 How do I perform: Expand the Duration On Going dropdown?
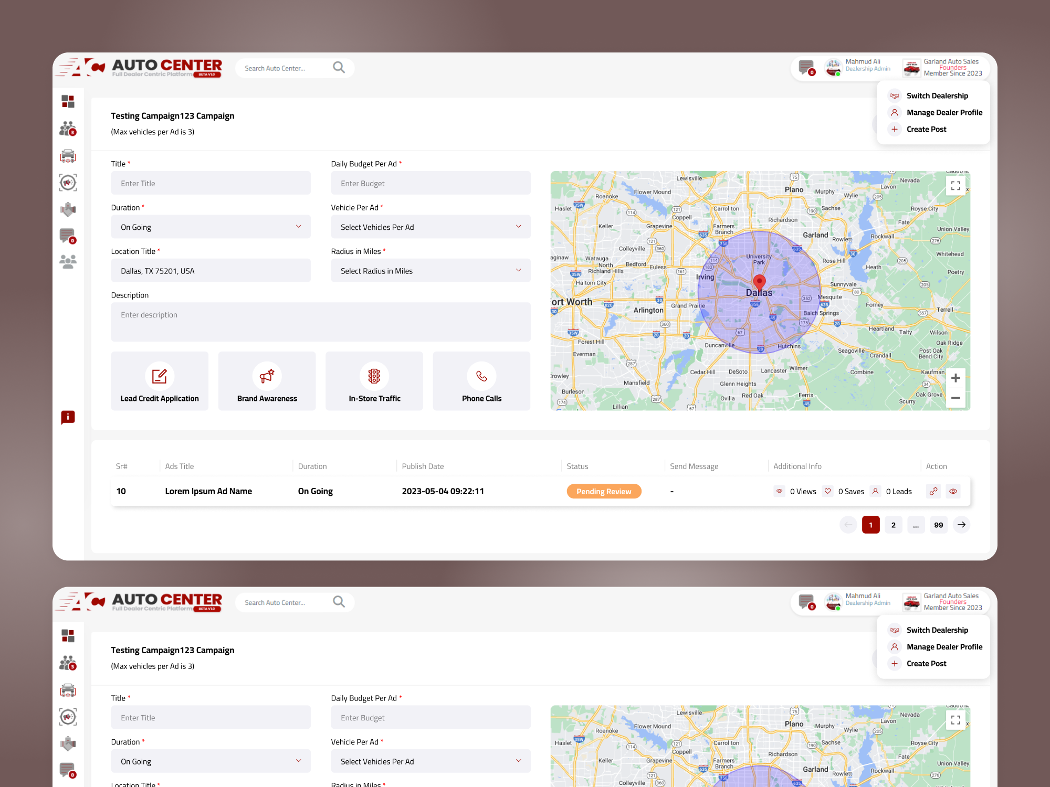(211, 227)
